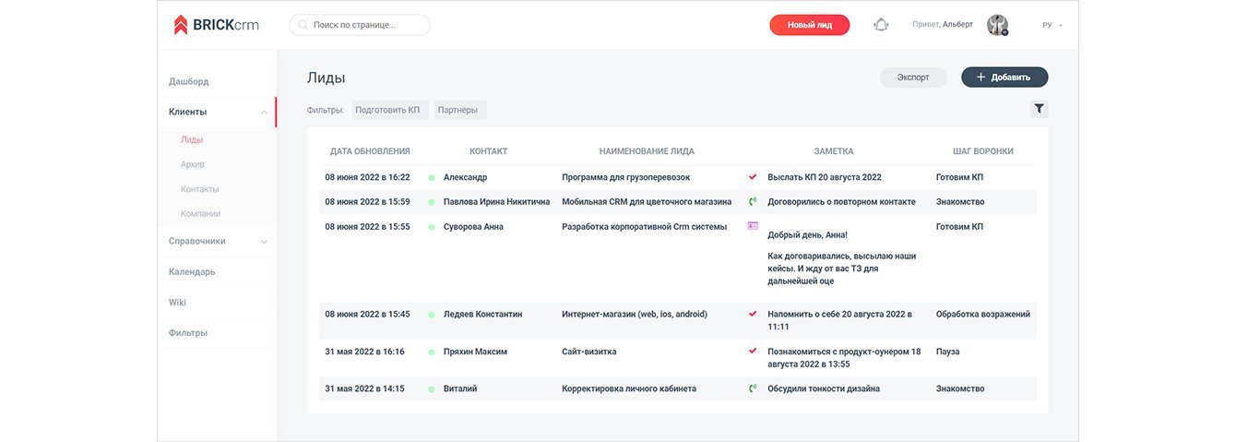Open Календарь from the sidebar
This screenshot has width=1236, height=442.
click(192, 271)
